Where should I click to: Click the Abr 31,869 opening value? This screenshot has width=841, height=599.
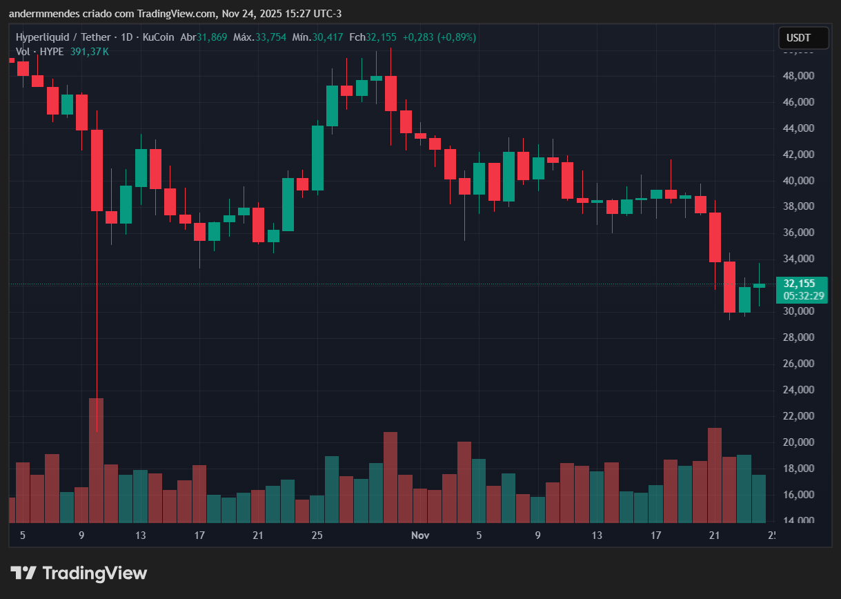(x=204, y=37)
